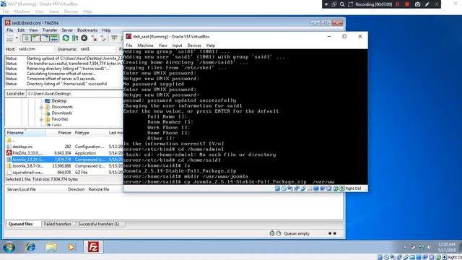Toggle local directory tree display

pyautogui.click(x=35, y=38)
